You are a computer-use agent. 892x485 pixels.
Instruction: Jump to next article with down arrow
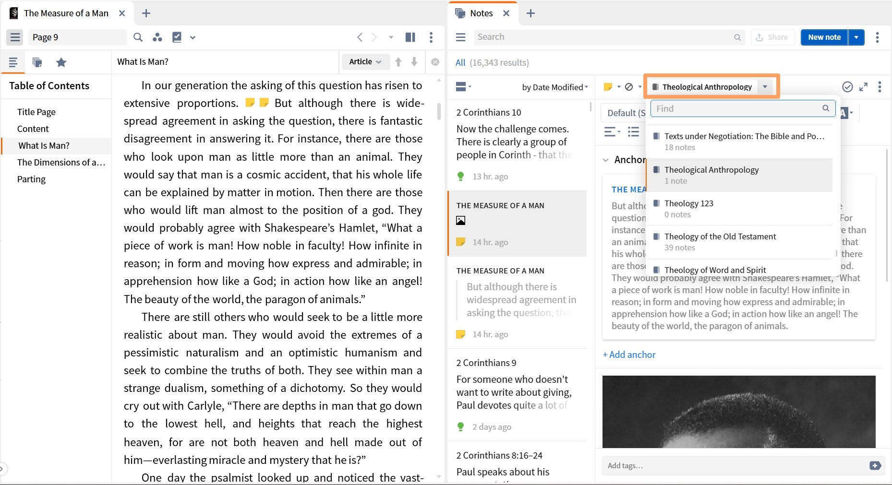[414, 61]
